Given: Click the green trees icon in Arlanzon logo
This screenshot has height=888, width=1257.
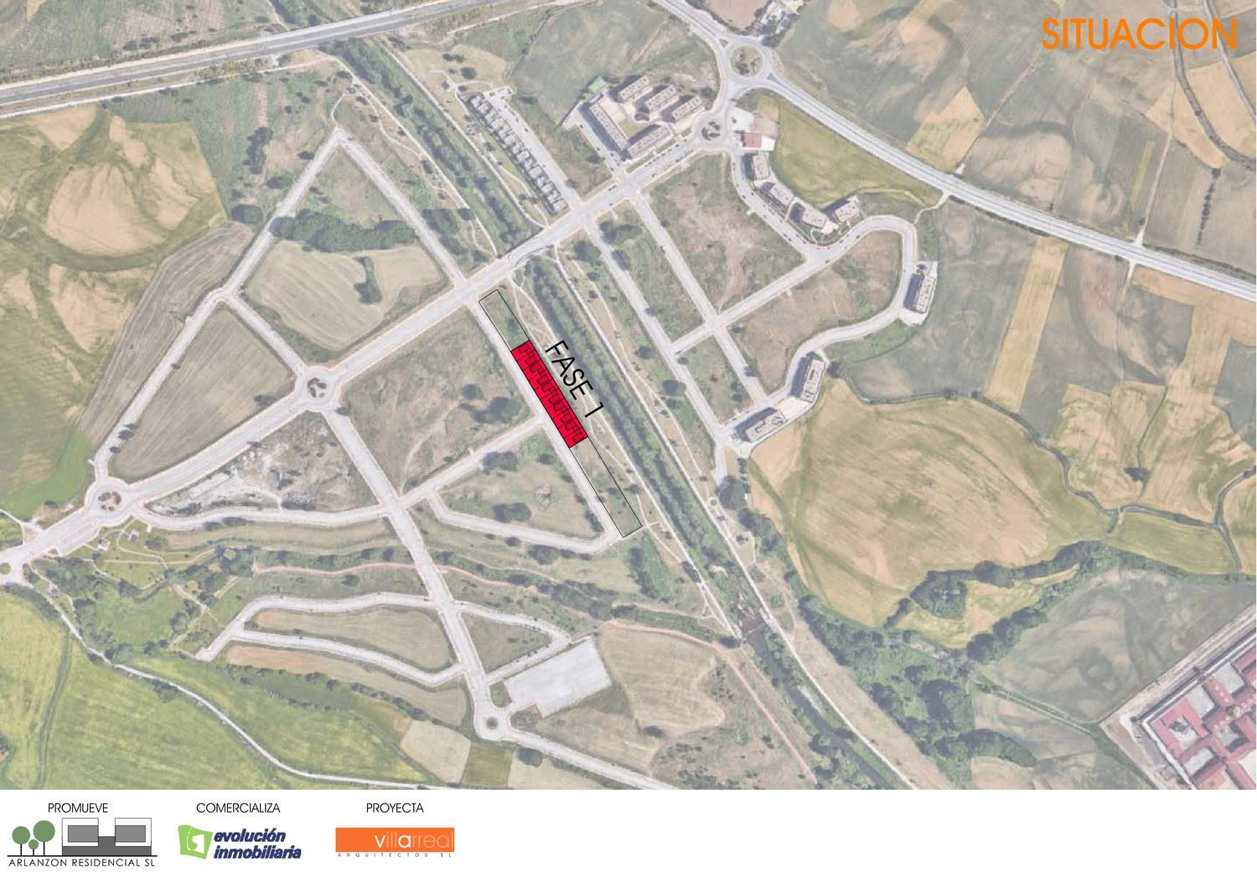Looking at the screenshot, I should click(34, 836).
